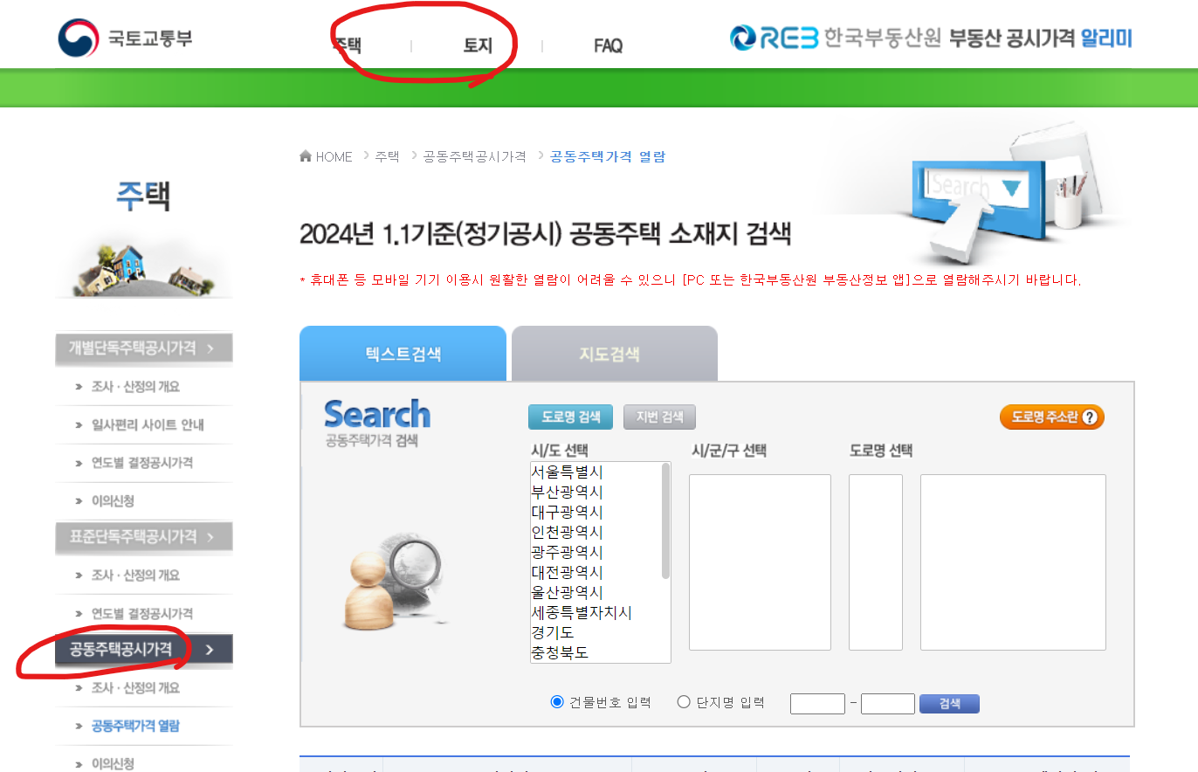Expand 표준단독주택공시가격 sidebar arrow
The image size is (1198, 772).
coord(211,537)
